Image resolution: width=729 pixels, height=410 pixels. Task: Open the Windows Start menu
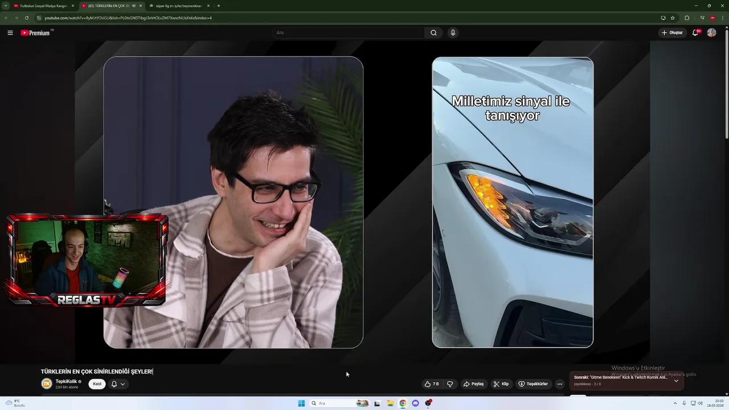coord(301,403)
